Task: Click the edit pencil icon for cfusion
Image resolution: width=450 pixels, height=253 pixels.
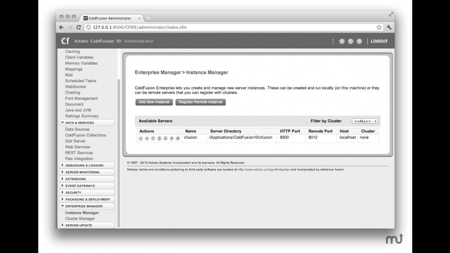Action: tap(141, 138)
